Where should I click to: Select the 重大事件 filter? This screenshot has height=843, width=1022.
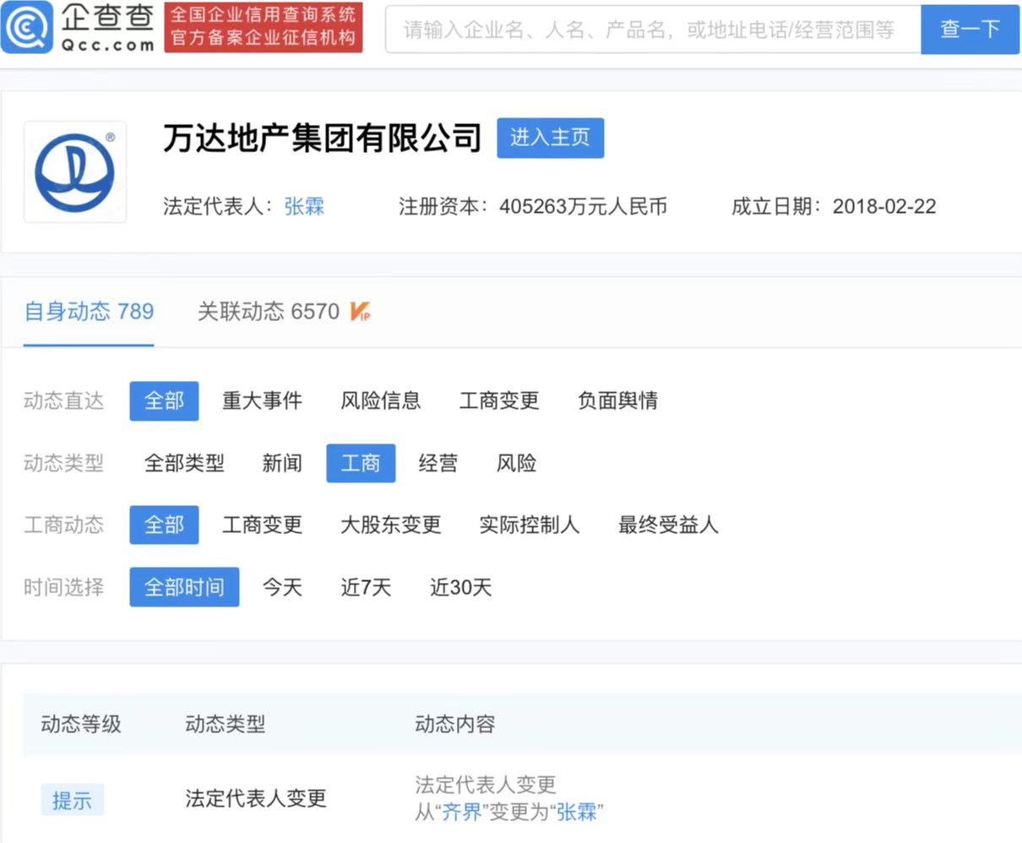pyautogui.click(x=262, y=400)
